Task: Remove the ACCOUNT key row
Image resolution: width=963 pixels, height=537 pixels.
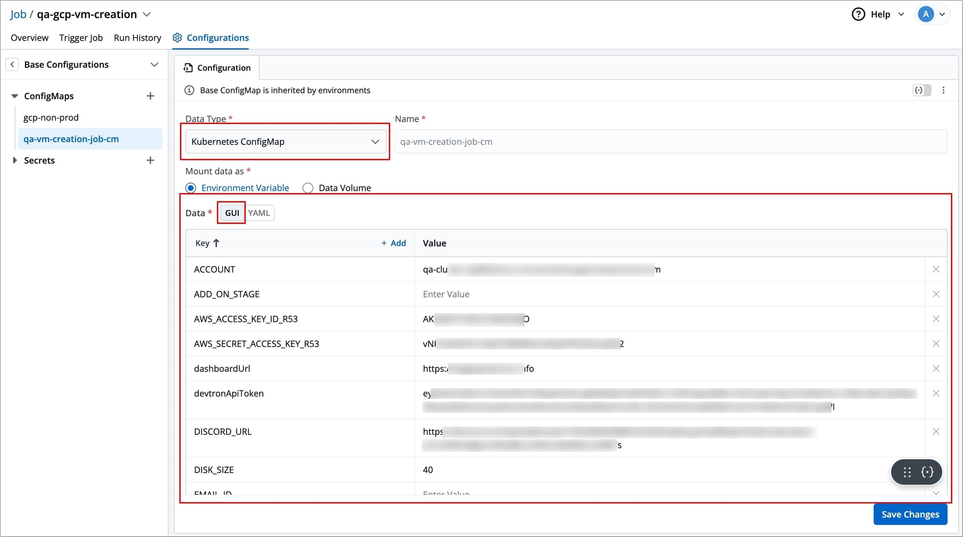Action: [936, 269]
